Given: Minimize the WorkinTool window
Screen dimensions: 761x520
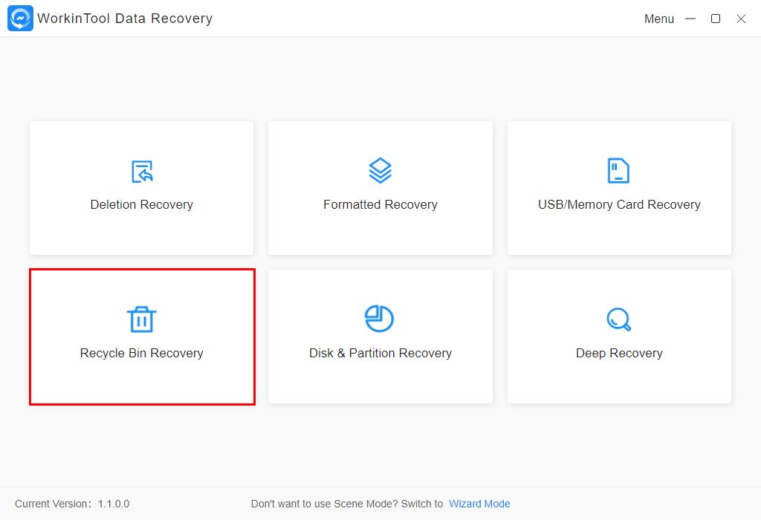Looking at the screenshot, I should (x=690, y=19).
